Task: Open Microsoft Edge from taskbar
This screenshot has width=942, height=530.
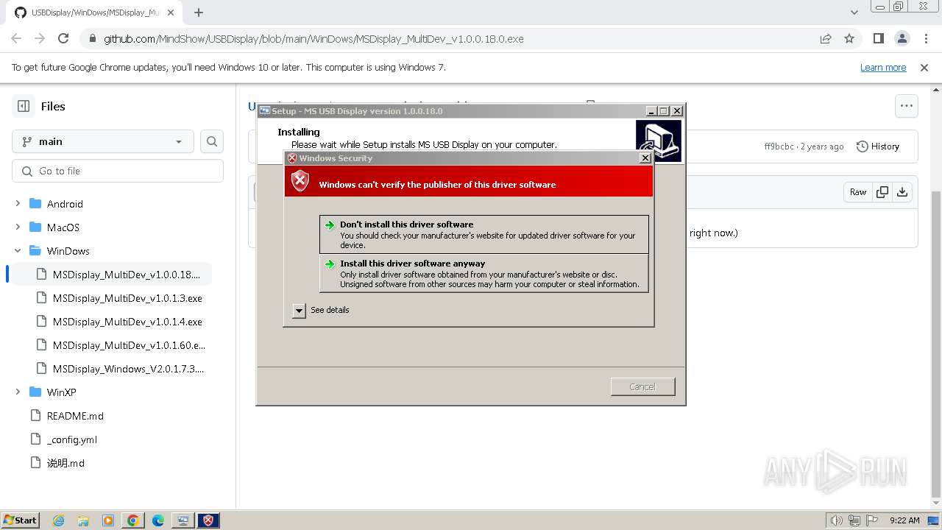Action: point(158,520)
